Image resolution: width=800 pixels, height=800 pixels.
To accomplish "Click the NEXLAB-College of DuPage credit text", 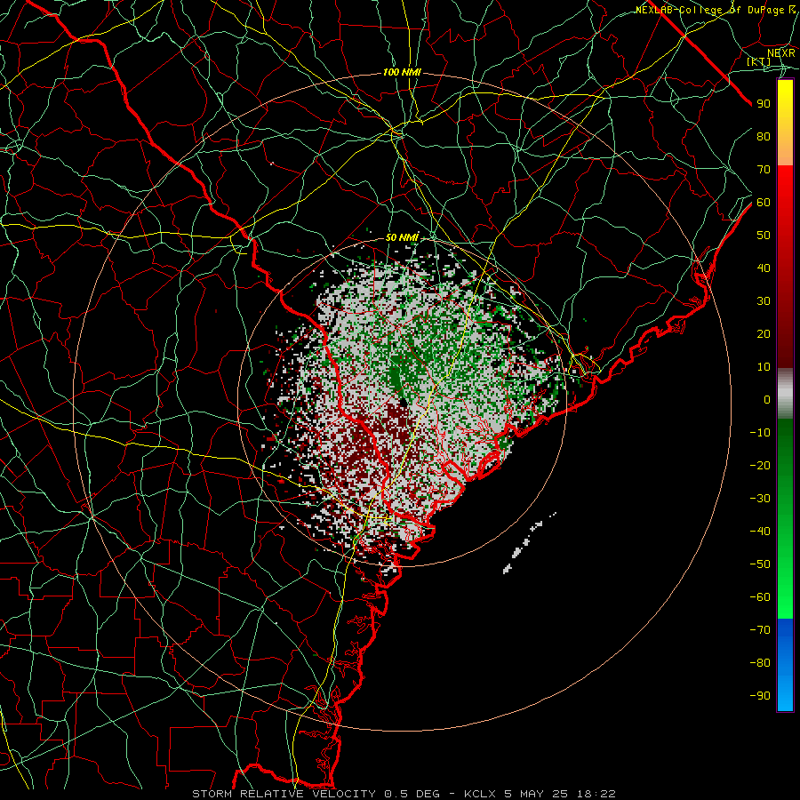I will click(x=716, y=10).
